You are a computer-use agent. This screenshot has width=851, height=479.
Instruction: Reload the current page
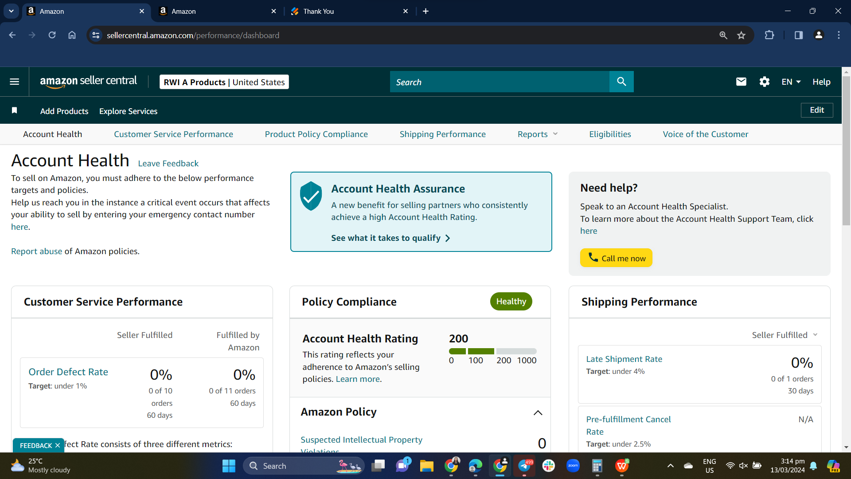coord(52,35)
